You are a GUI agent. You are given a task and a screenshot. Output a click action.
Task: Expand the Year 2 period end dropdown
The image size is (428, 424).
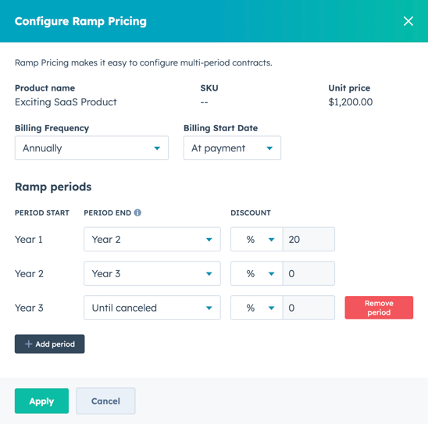[x=152, y=273]
